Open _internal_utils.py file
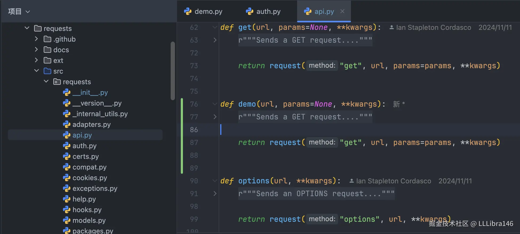 [100, 114]
